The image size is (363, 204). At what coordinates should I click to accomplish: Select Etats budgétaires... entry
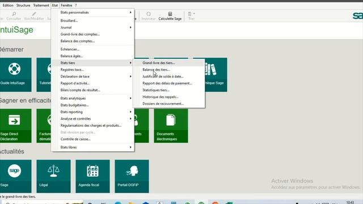[92, 105]
